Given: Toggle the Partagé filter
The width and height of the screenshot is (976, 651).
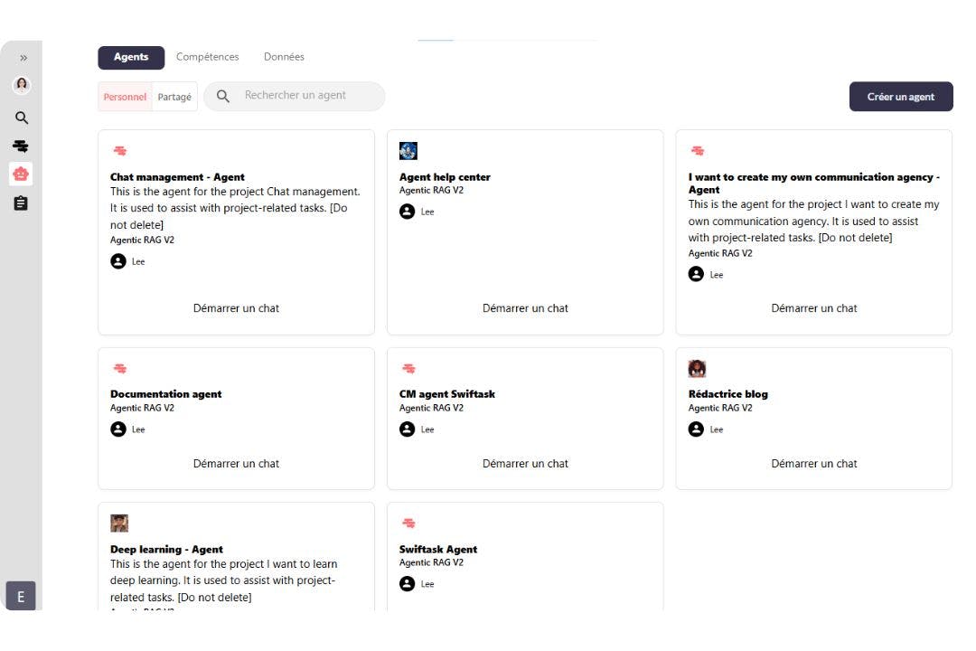Looking at the screenshot, I should click(174, 98).
